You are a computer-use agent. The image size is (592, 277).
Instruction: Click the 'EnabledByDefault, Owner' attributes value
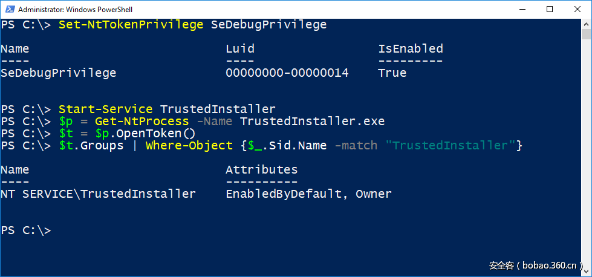click(308, 194)
